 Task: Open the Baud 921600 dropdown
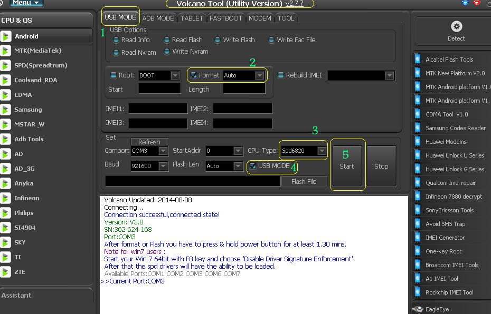(x=163, y=166)
